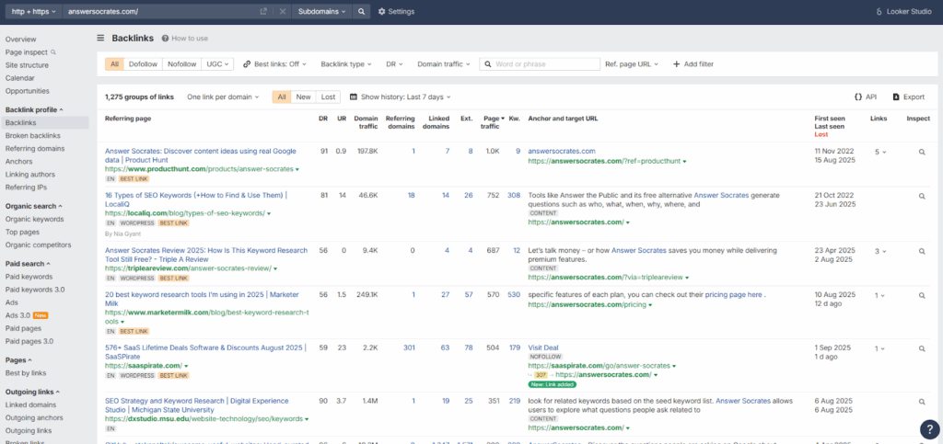Filter by Dofollow links

143,64
